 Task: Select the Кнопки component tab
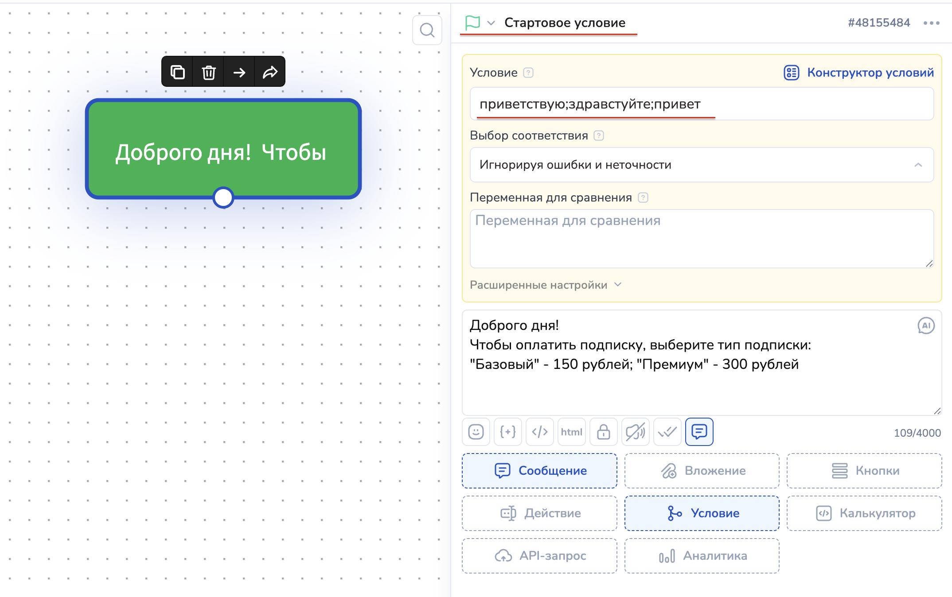(864, 470)
